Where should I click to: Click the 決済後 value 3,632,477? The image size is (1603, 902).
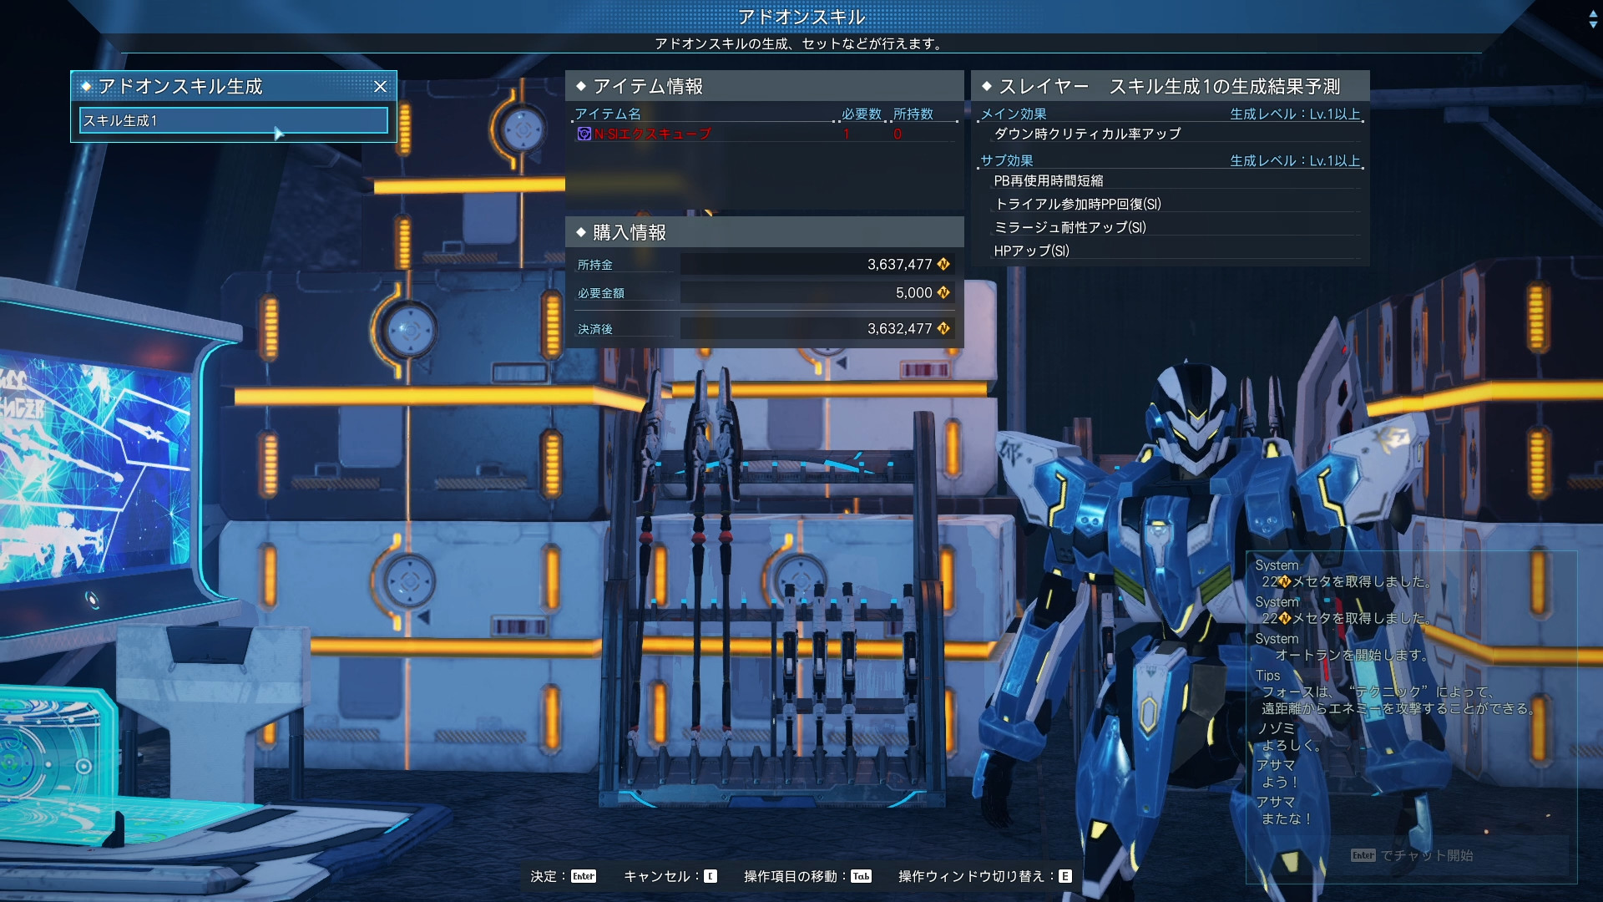899,328
